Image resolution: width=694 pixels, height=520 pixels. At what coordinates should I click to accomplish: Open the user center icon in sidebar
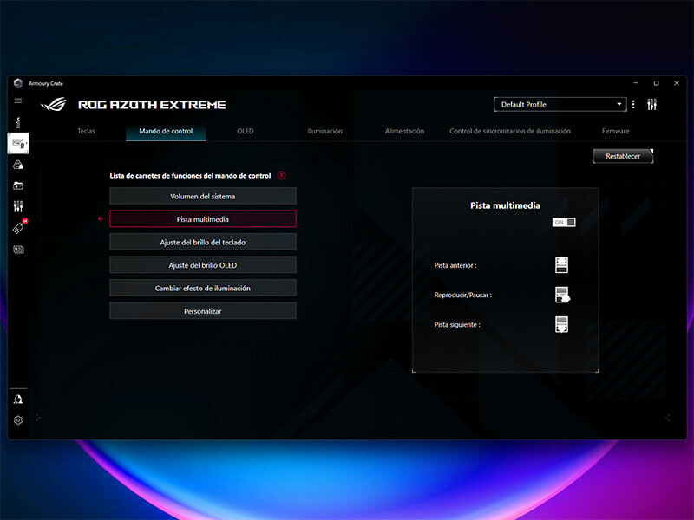[x=18, y=400]
